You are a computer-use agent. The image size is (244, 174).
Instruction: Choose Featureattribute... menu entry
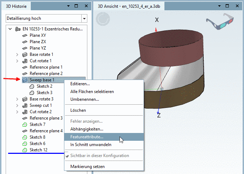pos(104,137)
